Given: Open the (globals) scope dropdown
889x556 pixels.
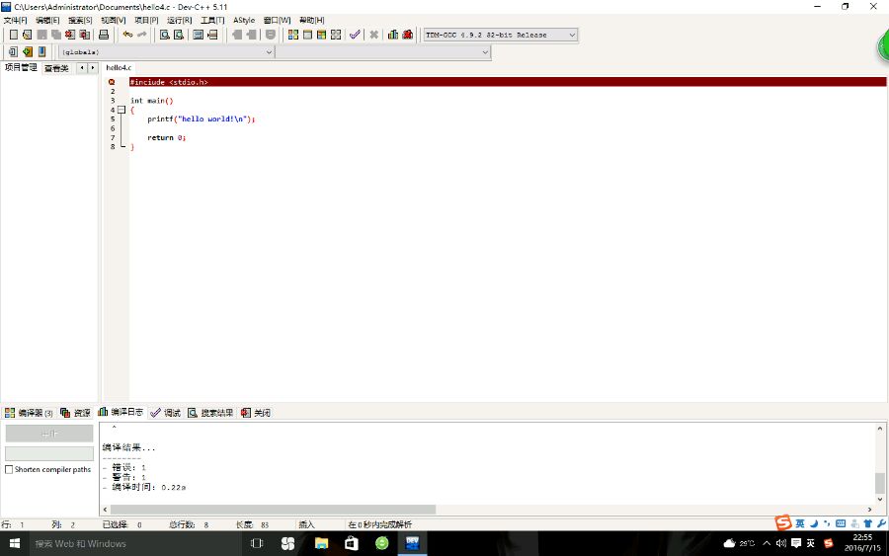Looking at the screenshot, I should click(167, 52).
